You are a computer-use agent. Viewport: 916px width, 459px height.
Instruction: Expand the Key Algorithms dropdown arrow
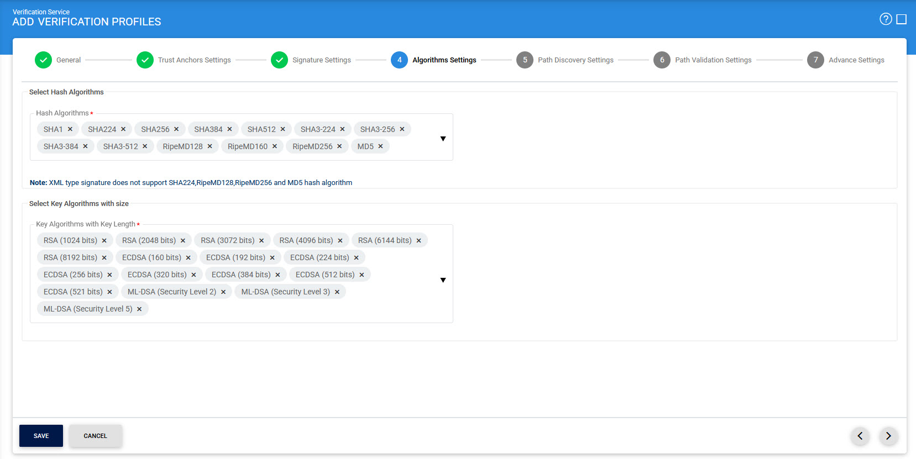(x=443, y=280)
